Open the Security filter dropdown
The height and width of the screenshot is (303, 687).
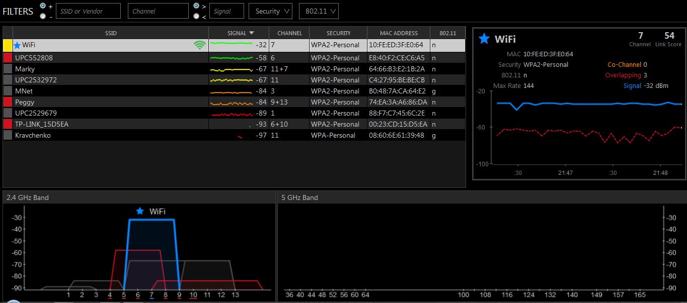click(270, 11)
